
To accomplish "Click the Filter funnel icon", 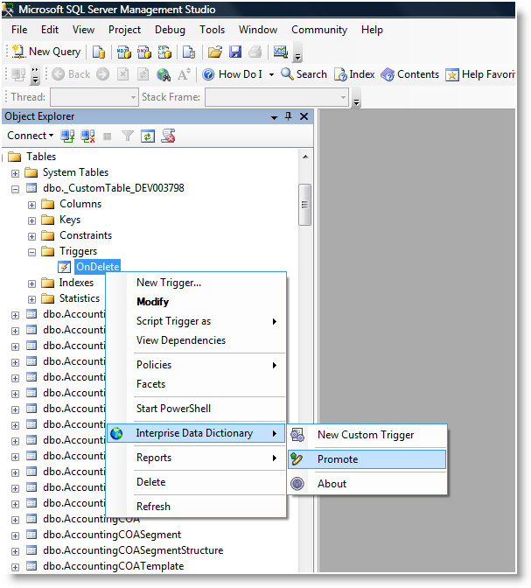I will click(128, 136).
